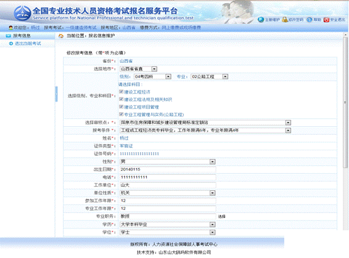
Task: Click the scrollbar up arrow
Action: [345, 35]
